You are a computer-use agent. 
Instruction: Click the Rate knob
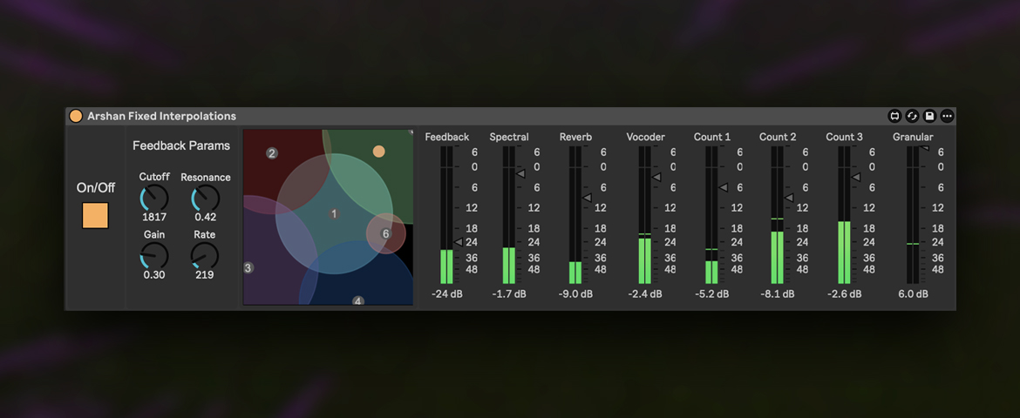click(x=205, y=256)
